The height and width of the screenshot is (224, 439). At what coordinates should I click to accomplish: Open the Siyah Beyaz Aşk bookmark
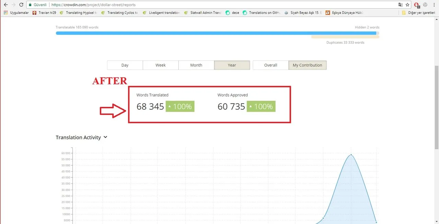303,13
